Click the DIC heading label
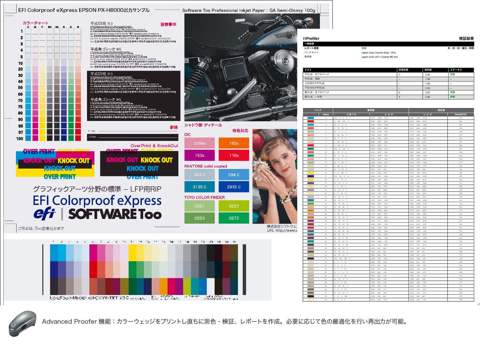Screen dimensions: 480x345 click(188, 134)
